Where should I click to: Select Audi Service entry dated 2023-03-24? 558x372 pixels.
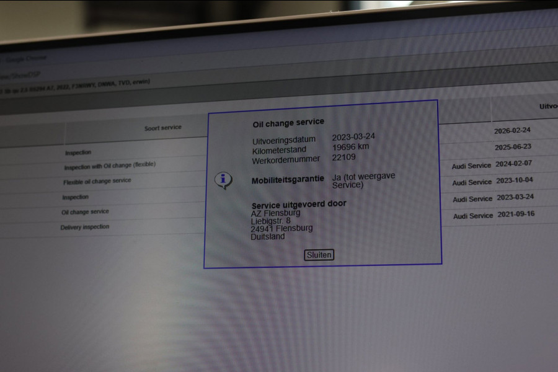[x=494, y=198]
